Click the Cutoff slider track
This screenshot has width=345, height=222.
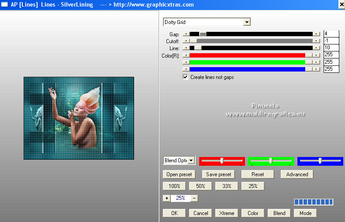pyautogui.click(x=251, y=41)
